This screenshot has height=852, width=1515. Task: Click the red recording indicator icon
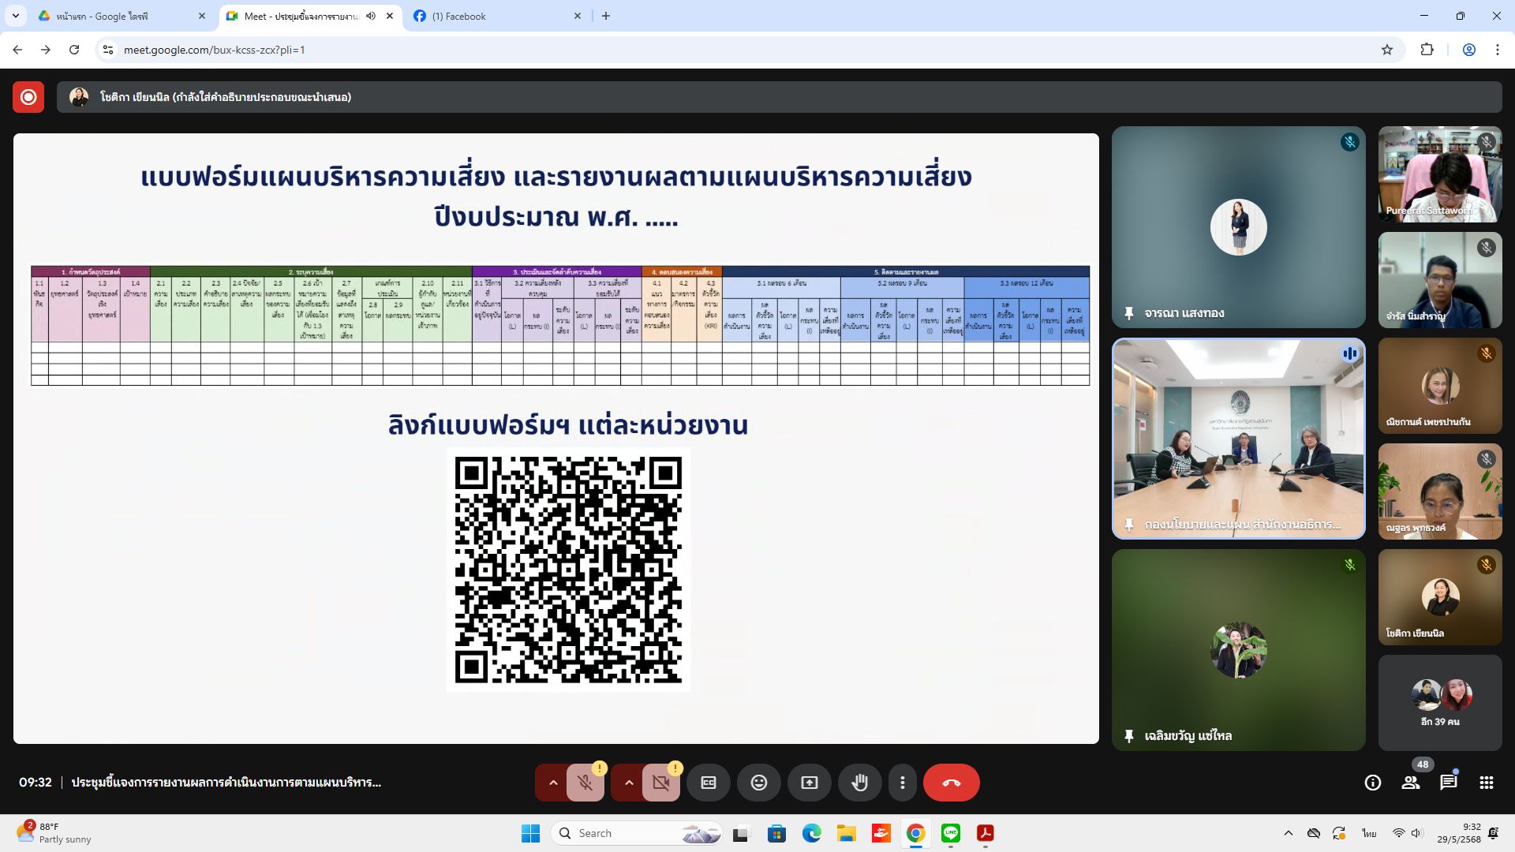pyautogui.click(x=28, y=97)
